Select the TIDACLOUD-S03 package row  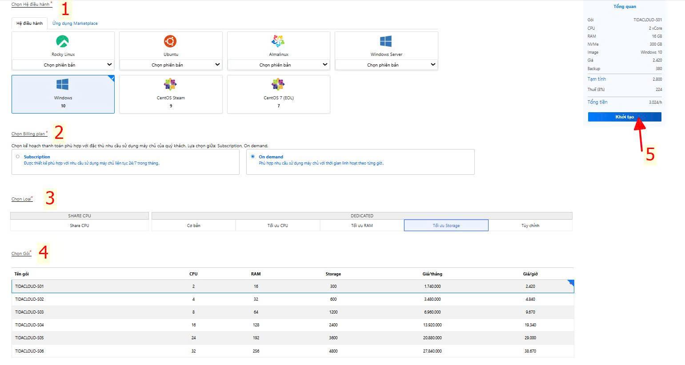pyautogui.click(x=292, y=312)
